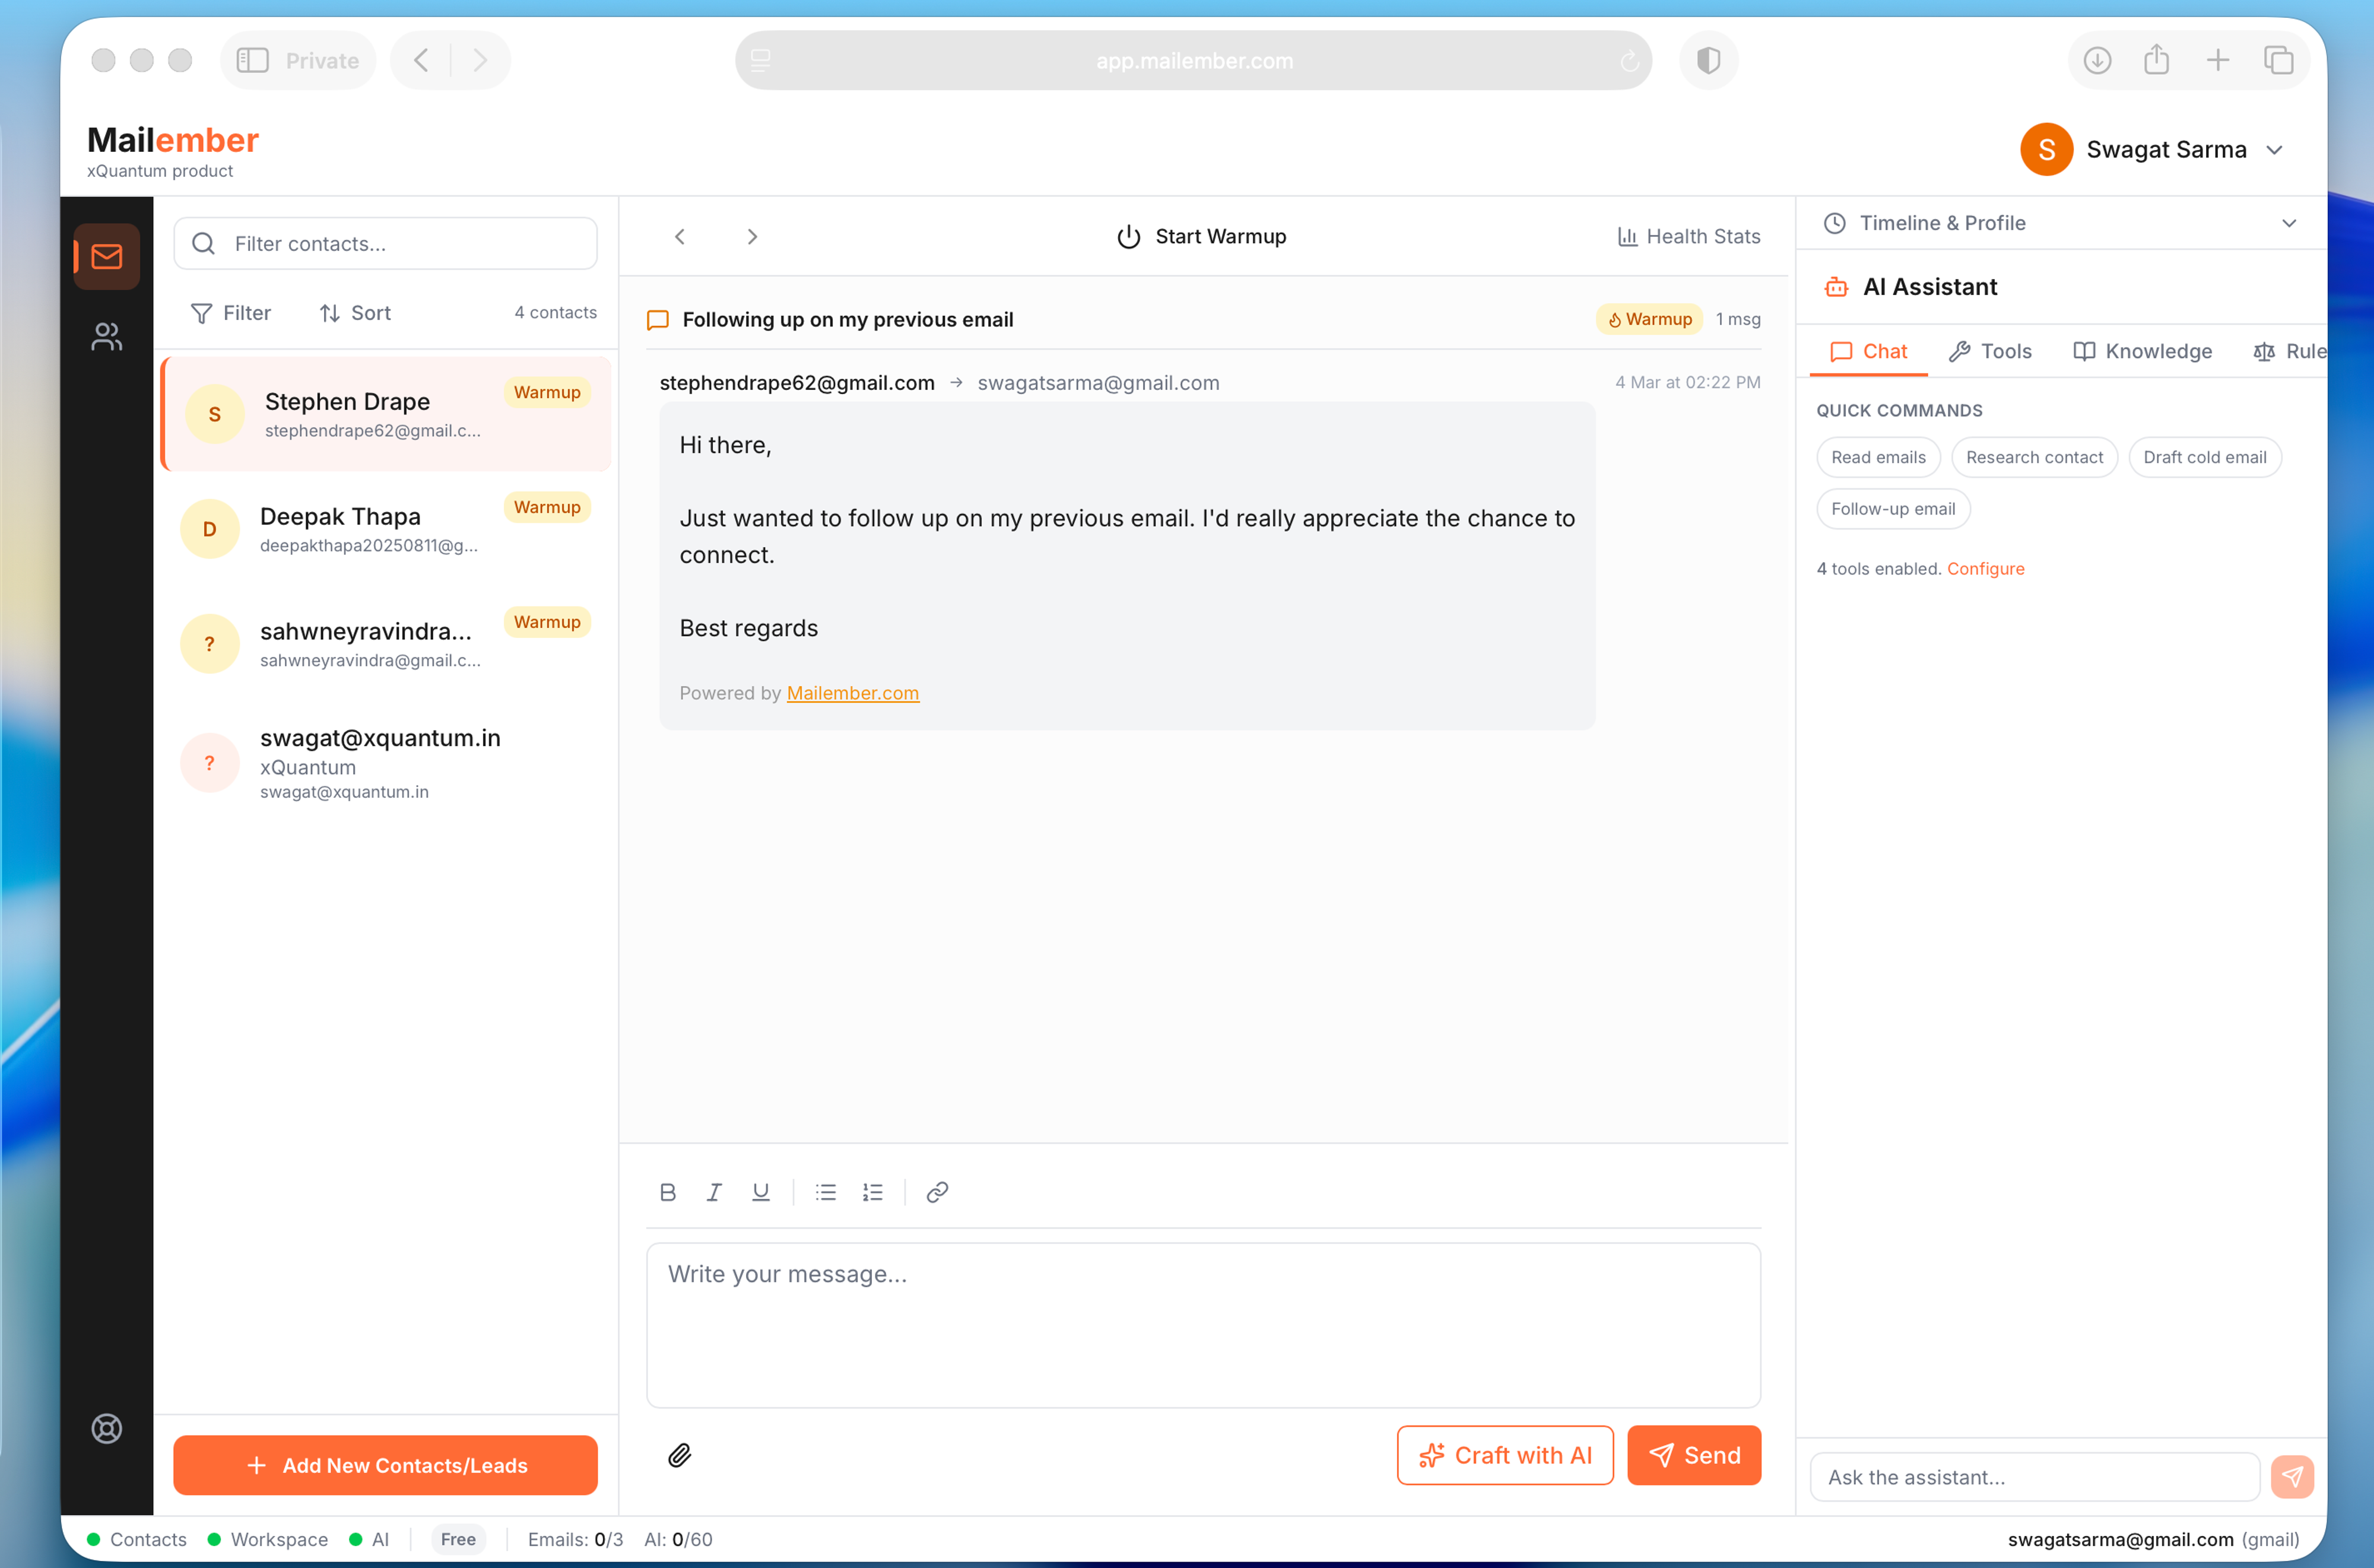
Task: Click the help lifebuoy icon
Action: [106, 1428]
